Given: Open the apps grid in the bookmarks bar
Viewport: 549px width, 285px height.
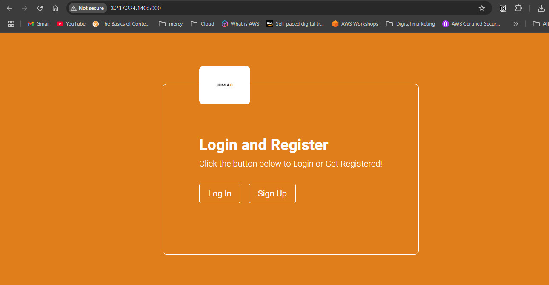Looking at the screenshot, I should click(x=11, y=24).
